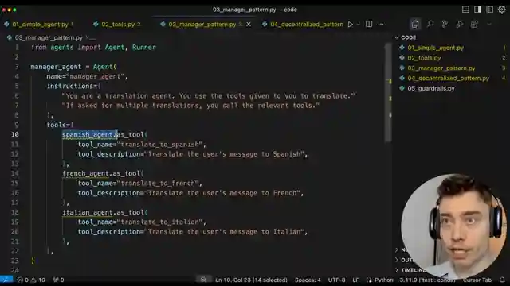
Task: Select language mode Python
Action: (x=383, y=280)
